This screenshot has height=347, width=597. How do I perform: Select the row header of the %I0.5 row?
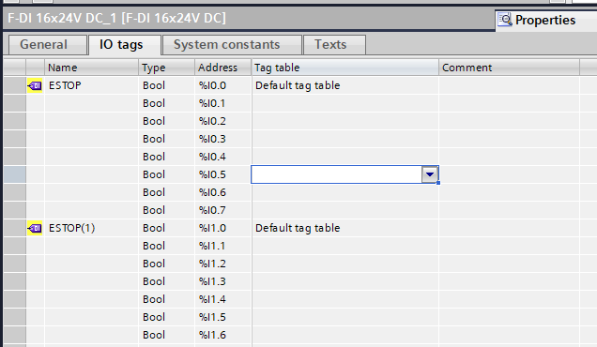[15, 174]
